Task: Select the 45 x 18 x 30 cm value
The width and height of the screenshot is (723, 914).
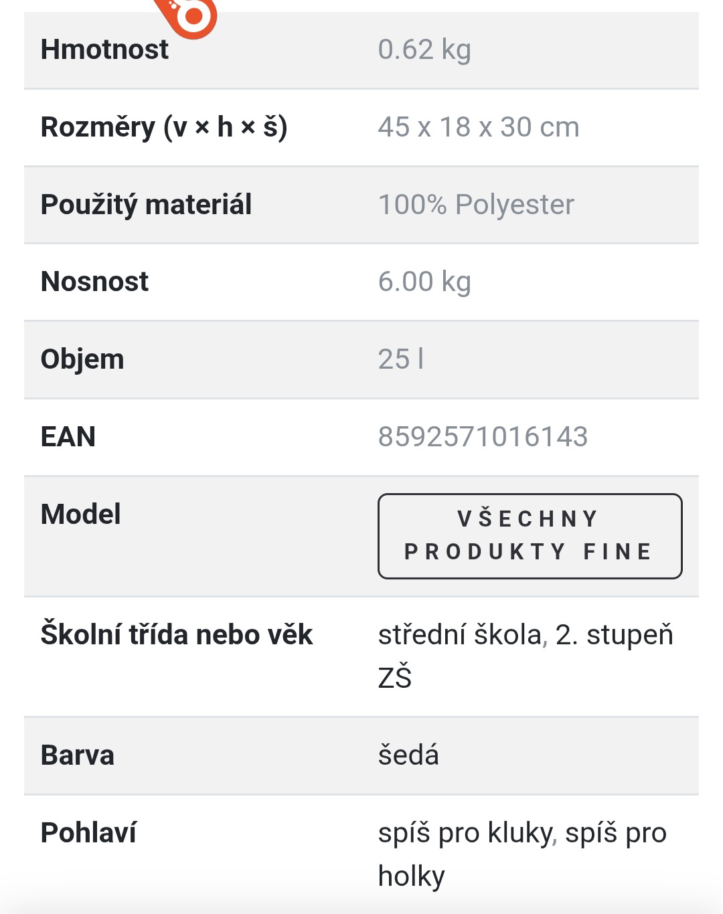Action: (x=479, y=127)
